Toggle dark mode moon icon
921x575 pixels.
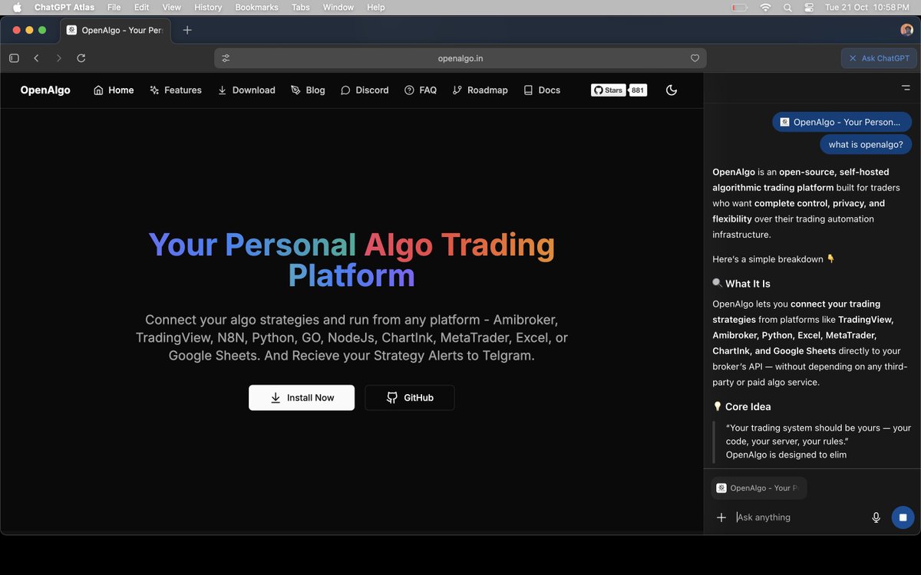pos(672,90)
